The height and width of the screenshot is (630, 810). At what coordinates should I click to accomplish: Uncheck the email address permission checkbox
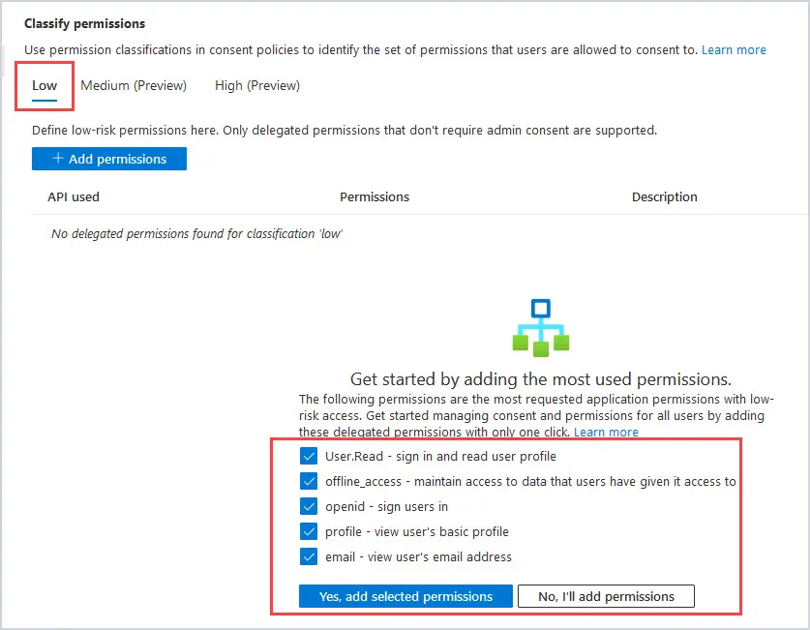click(x=309, y=556)
